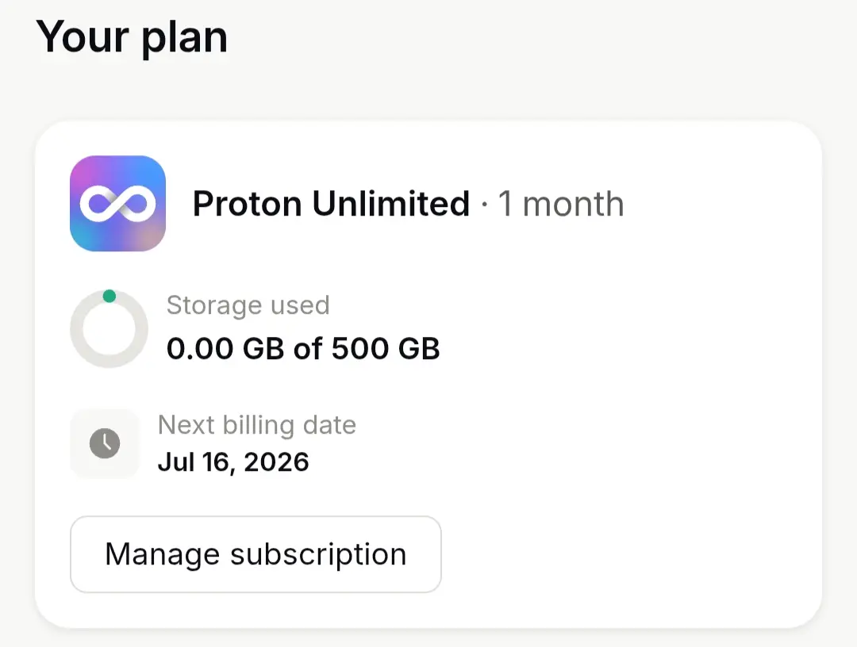857x647 pixels.
Task: Click the 1 month billing cycle text
Action: (561, 204)
